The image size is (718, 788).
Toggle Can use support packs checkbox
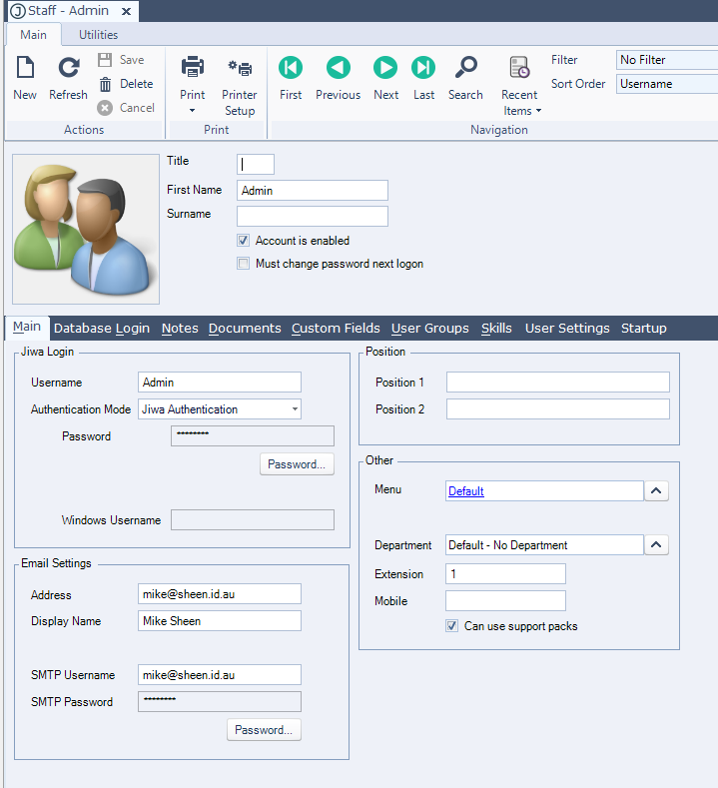[x=452, y=626]
